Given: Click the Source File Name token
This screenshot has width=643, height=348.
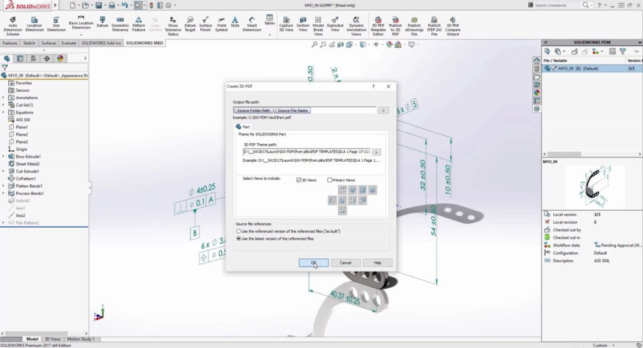Looking at the screenshot, I should [293, 110].
